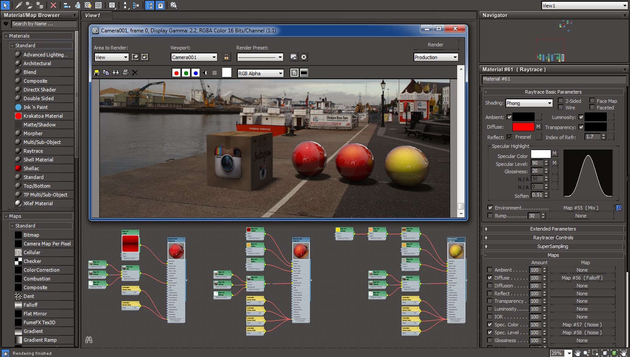The image size is (630, 357).
Task: Enable the red channel button
Action: tap(176, 73)
